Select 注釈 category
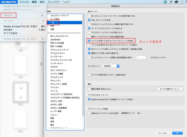Viewport: 187px width, 137px height. tap(52, 26)
